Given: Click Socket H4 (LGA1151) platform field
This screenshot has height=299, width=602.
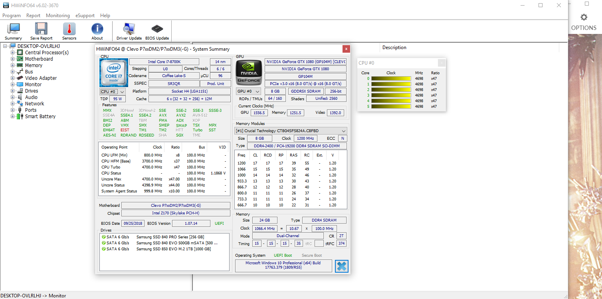Looking at the screenshot, I should click(x=190, y=91).
